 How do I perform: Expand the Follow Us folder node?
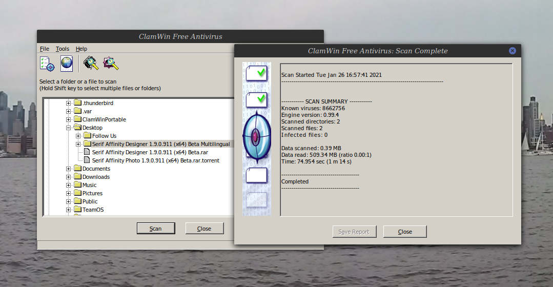(78, 136)
